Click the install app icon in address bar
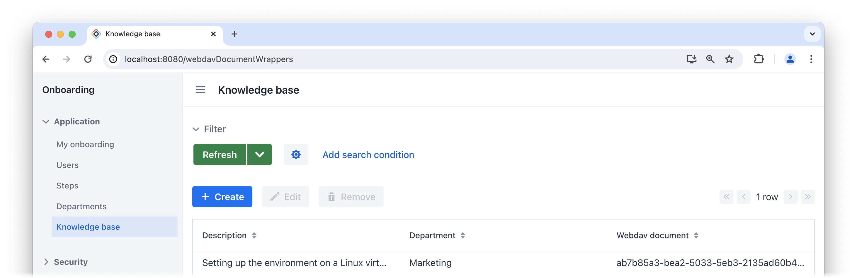 (691, 59)
